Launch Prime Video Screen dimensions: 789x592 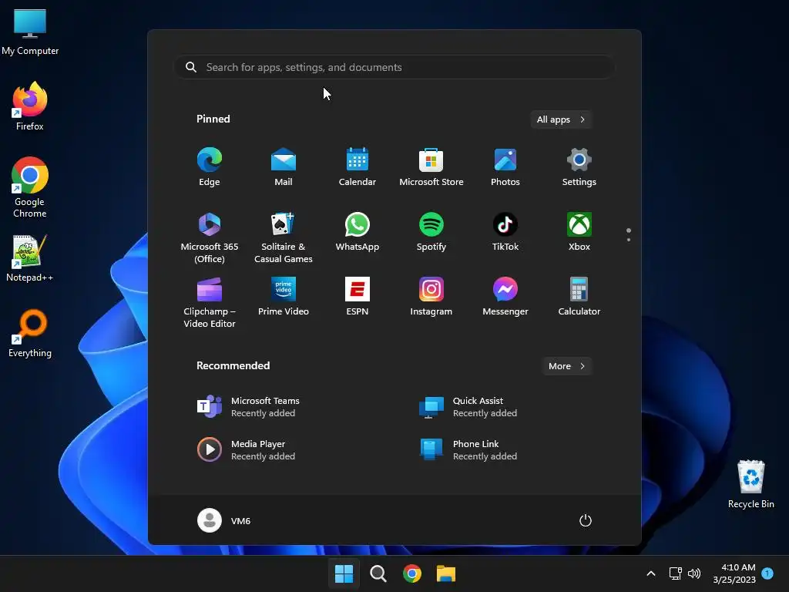284,297
